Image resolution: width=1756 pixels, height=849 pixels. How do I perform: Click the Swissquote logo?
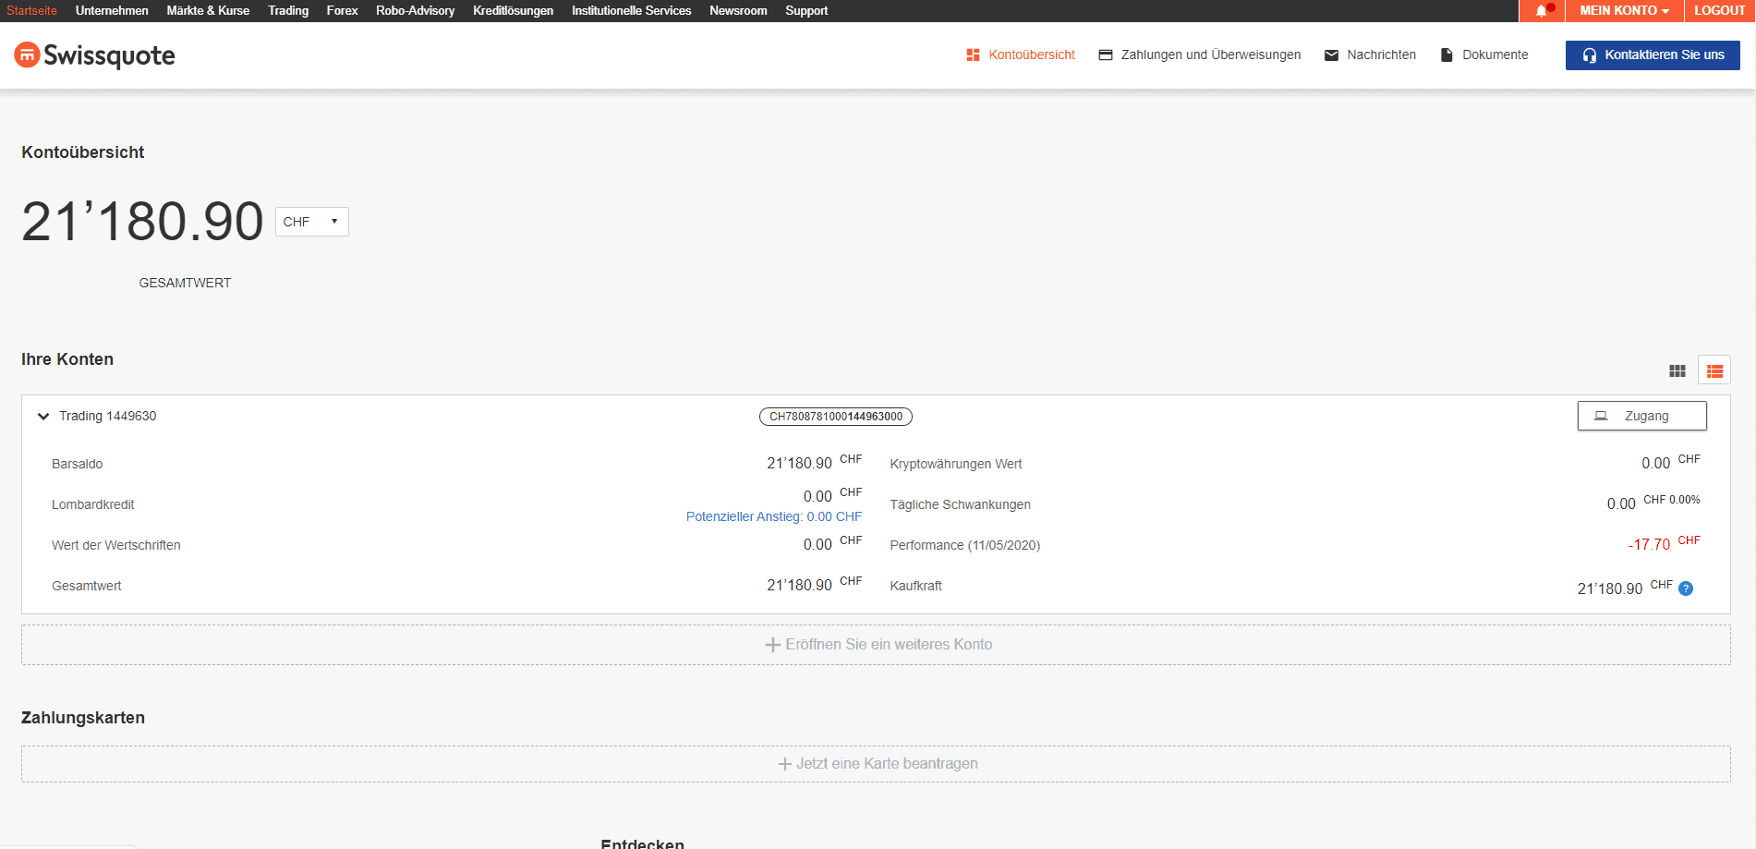coord(94,55)
